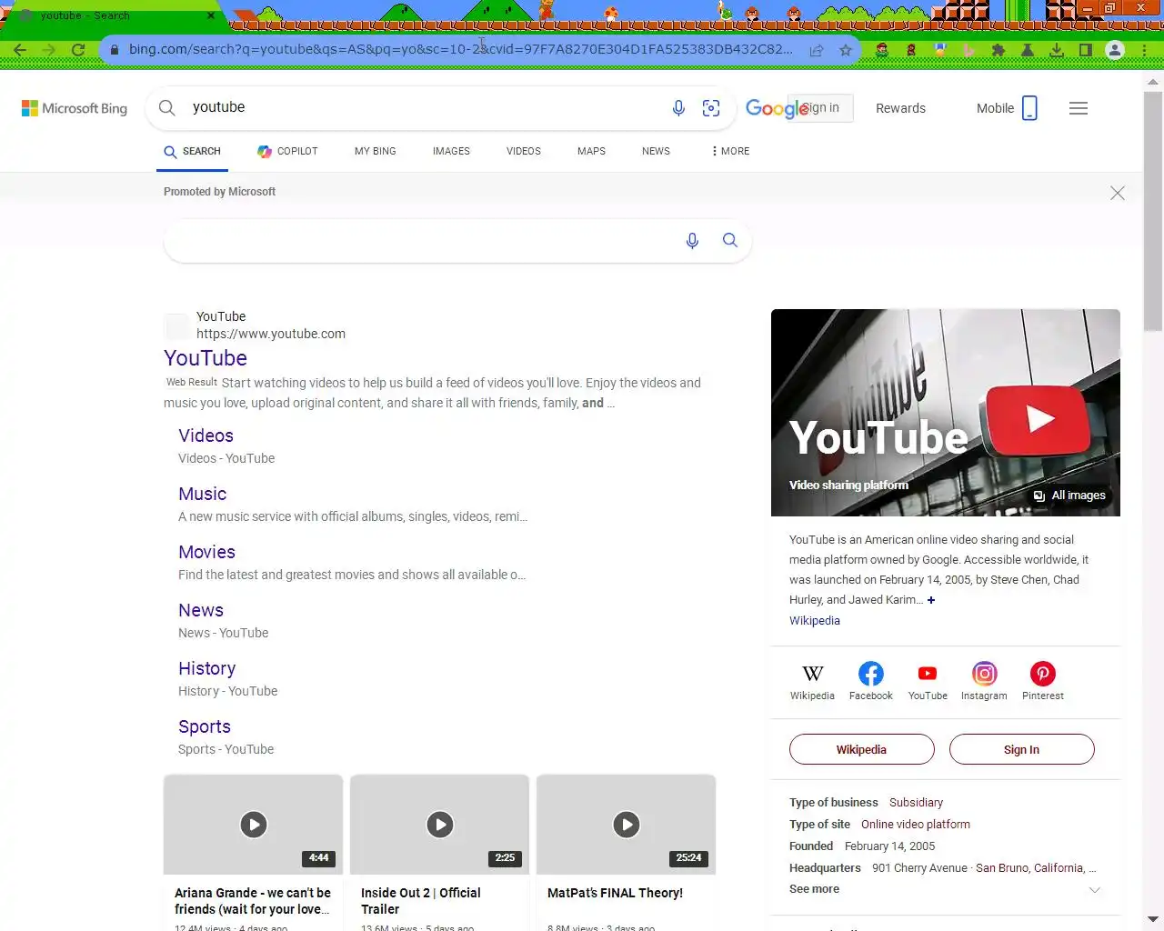
Task: Play the Ariana Grande video thumbnail
Action: 253,825
